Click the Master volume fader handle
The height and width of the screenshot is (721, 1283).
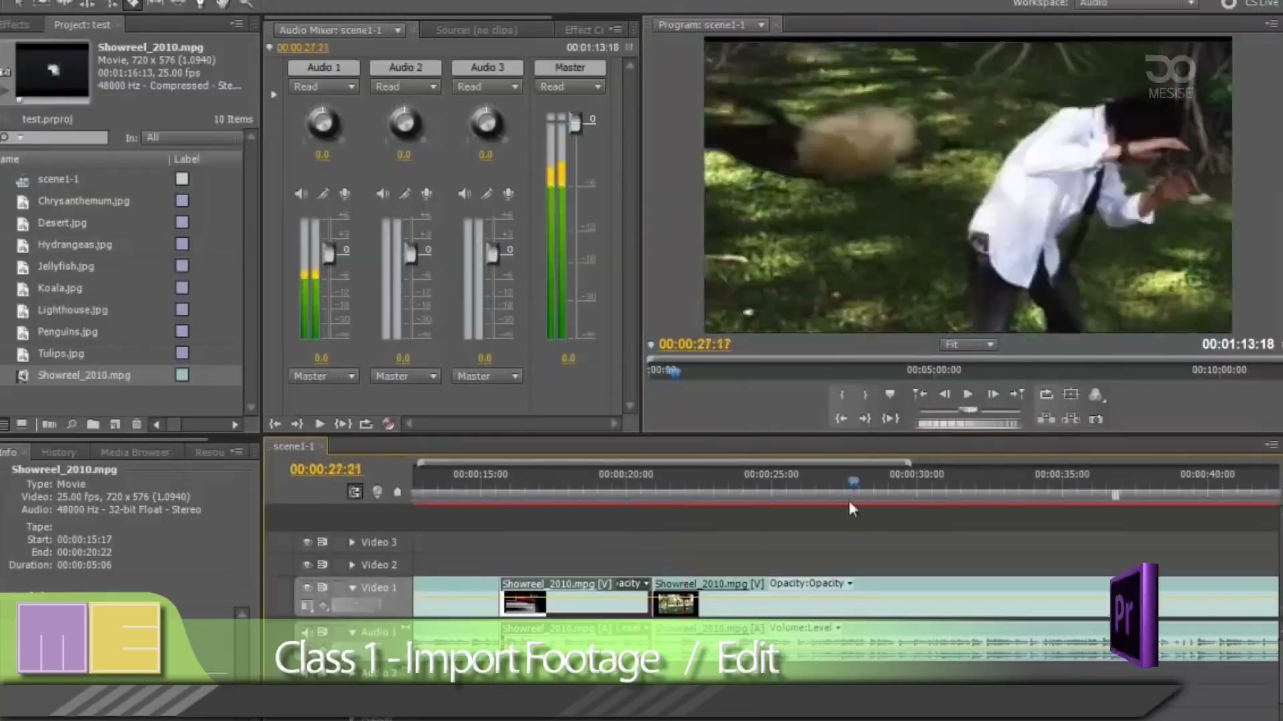[x=575, y=124]
